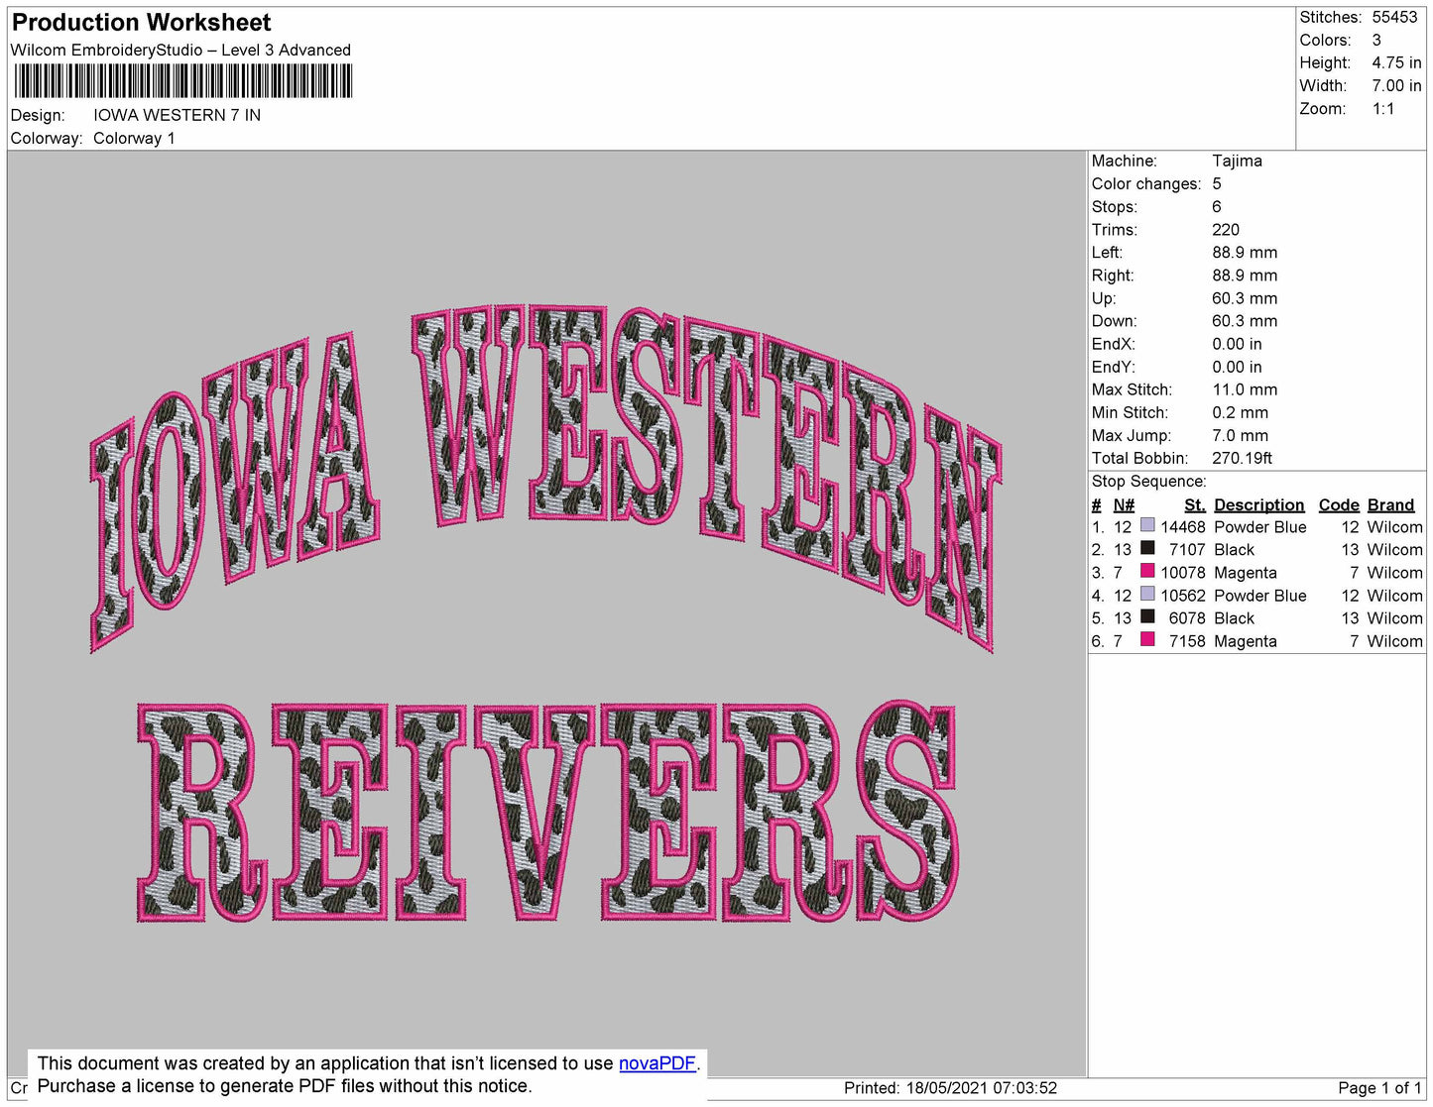The width and height of the screenshot is (1433, 1107).
Task: Click the "Stop Sequence:" heading
Action: [1149, 482]
